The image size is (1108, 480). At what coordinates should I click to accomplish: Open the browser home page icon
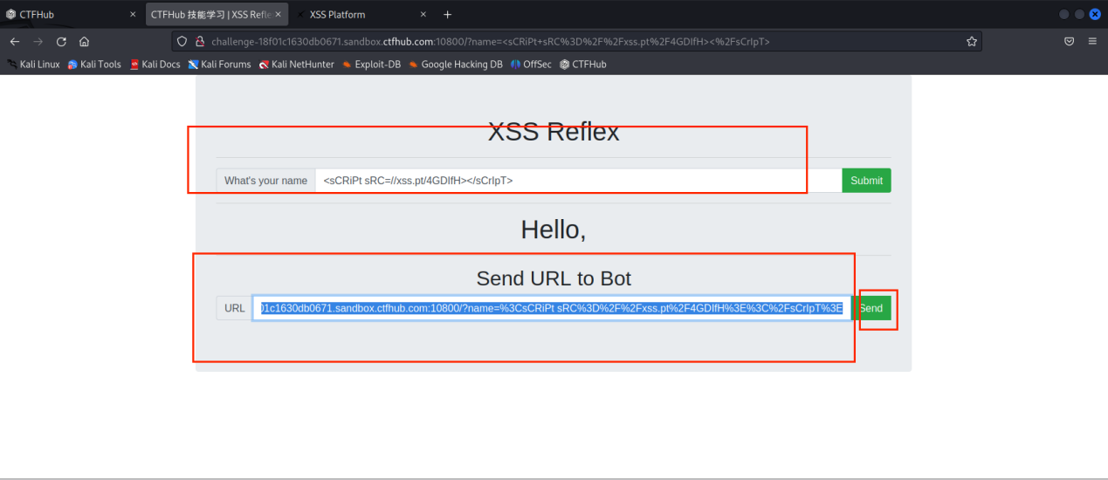point(84,41)
